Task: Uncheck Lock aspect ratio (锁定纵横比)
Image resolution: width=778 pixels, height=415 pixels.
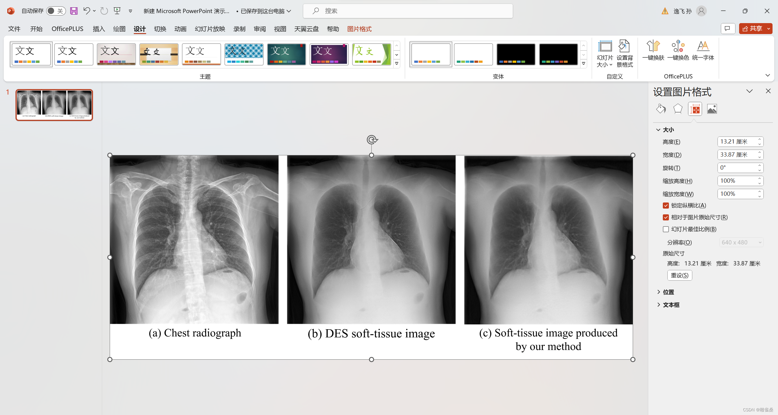Action: [x=666, y=206]
